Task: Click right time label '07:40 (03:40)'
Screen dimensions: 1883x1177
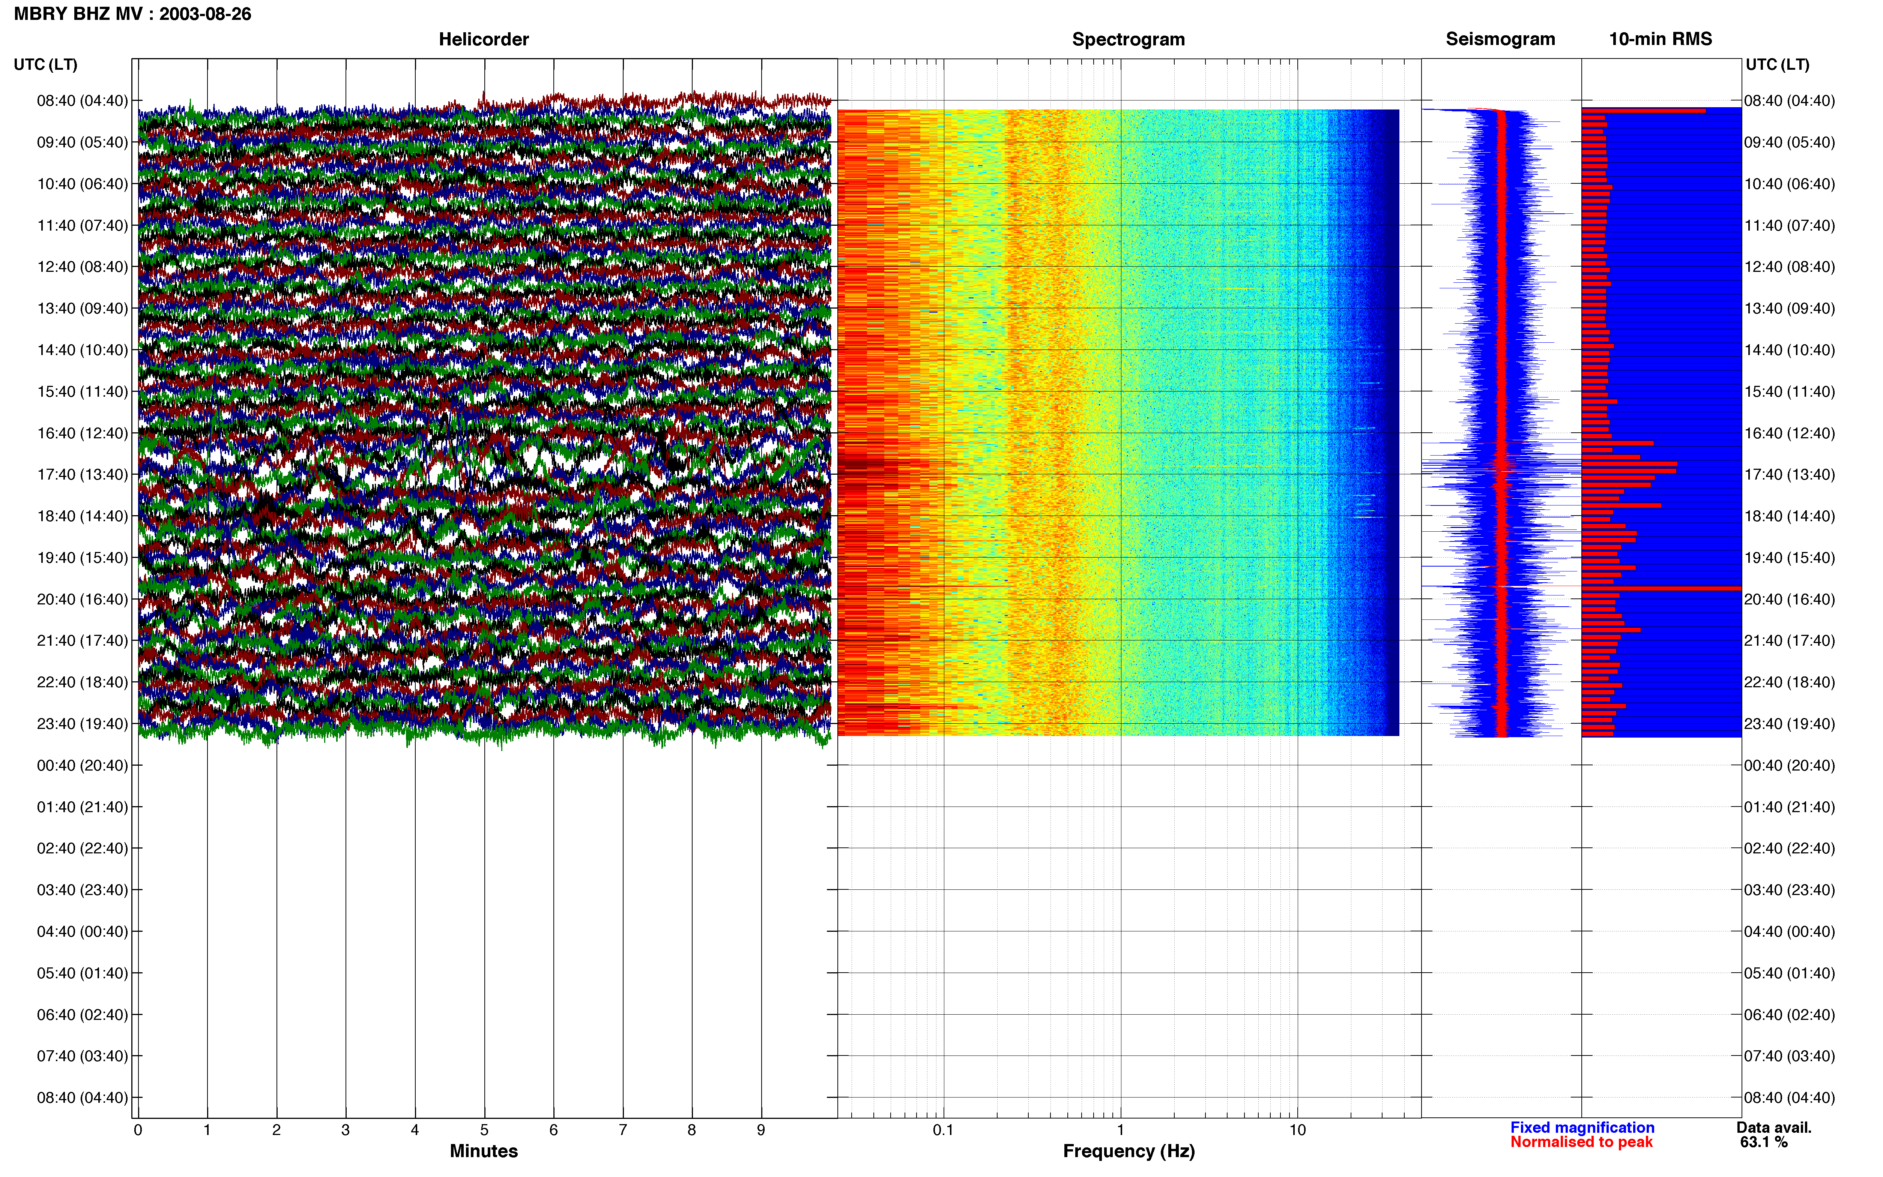Action: point(1789,1056)
